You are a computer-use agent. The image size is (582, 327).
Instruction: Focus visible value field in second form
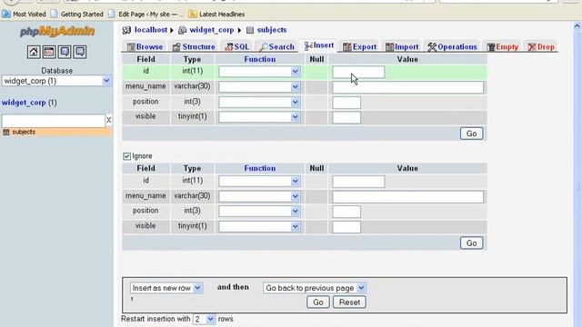(346, 227)
